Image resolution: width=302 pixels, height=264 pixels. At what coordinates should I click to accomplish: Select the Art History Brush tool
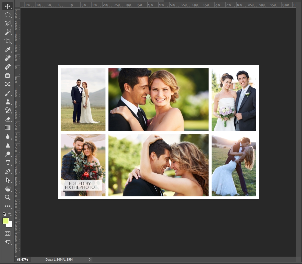click(x=7, y=110)
